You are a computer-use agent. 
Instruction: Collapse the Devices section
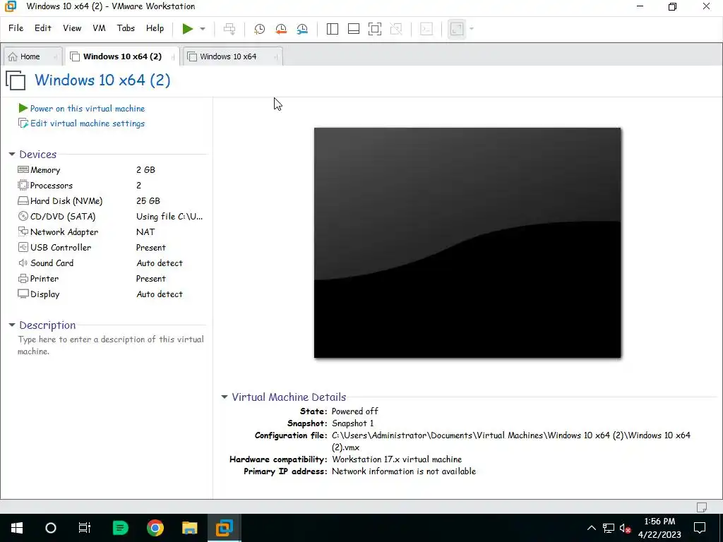click(12, 155)
